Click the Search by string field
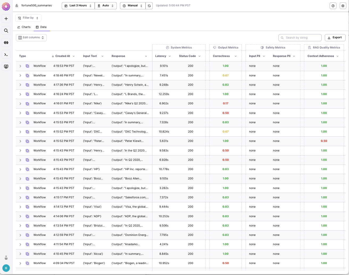 [x=300, y=38]
